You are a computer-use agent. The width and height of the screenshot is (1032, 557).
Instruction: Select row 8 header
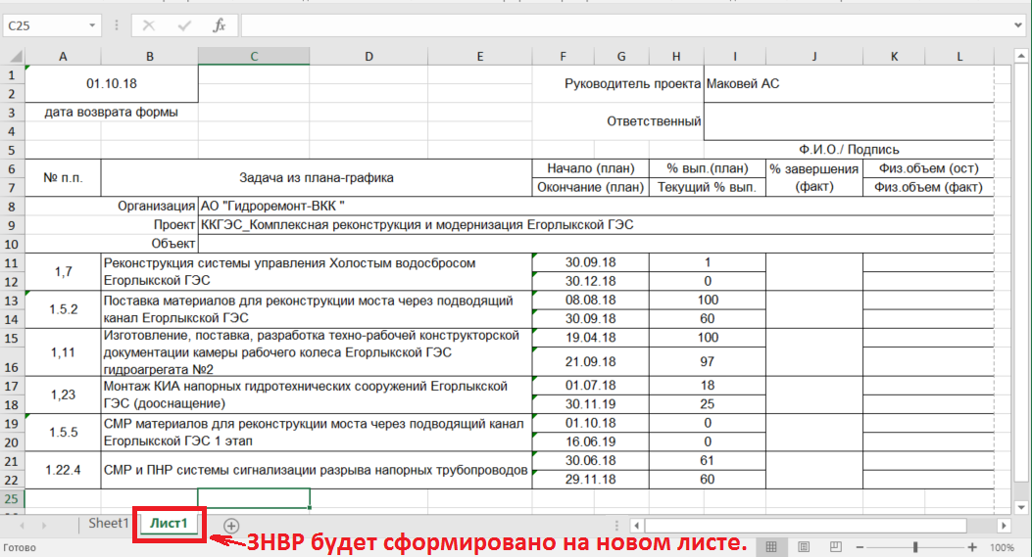click(x=12, y=207)
